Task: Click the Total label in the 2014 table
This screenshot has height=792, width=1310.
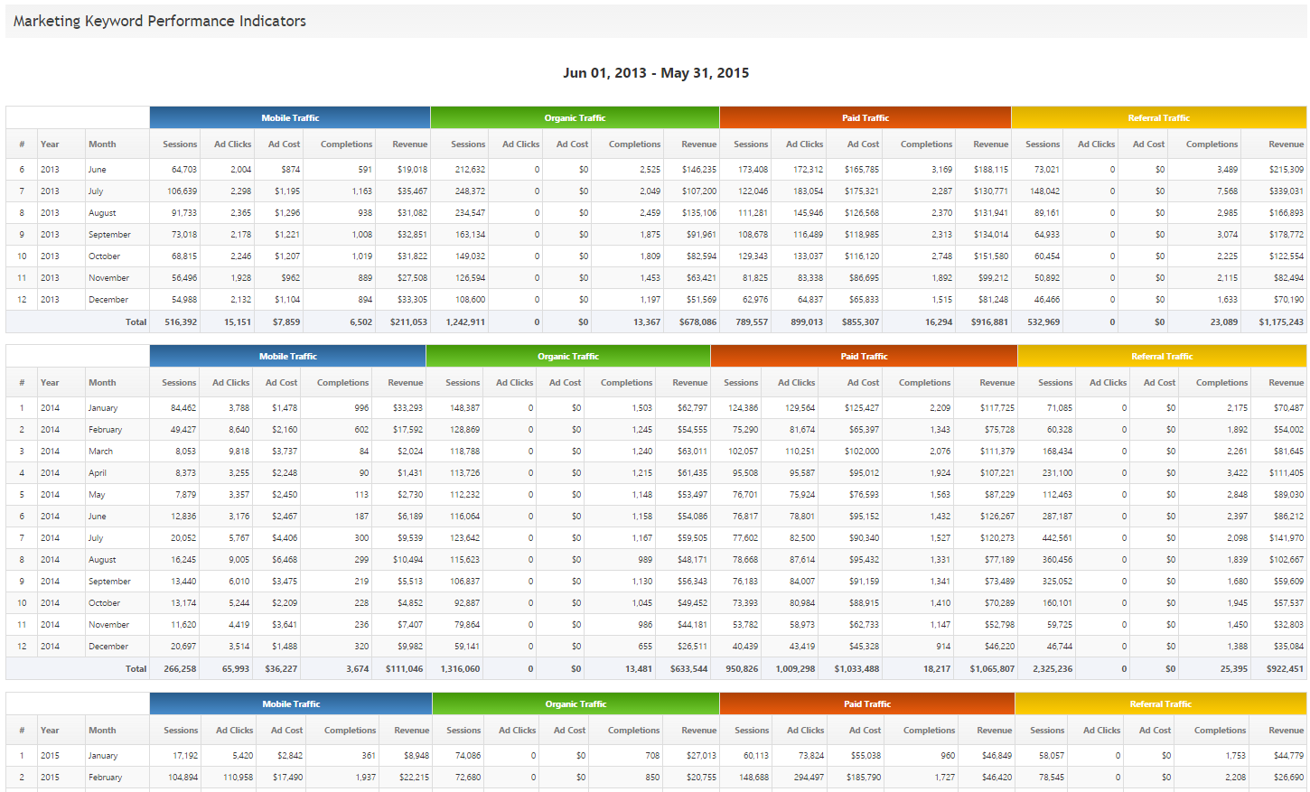Action: [x=136, y=669]
